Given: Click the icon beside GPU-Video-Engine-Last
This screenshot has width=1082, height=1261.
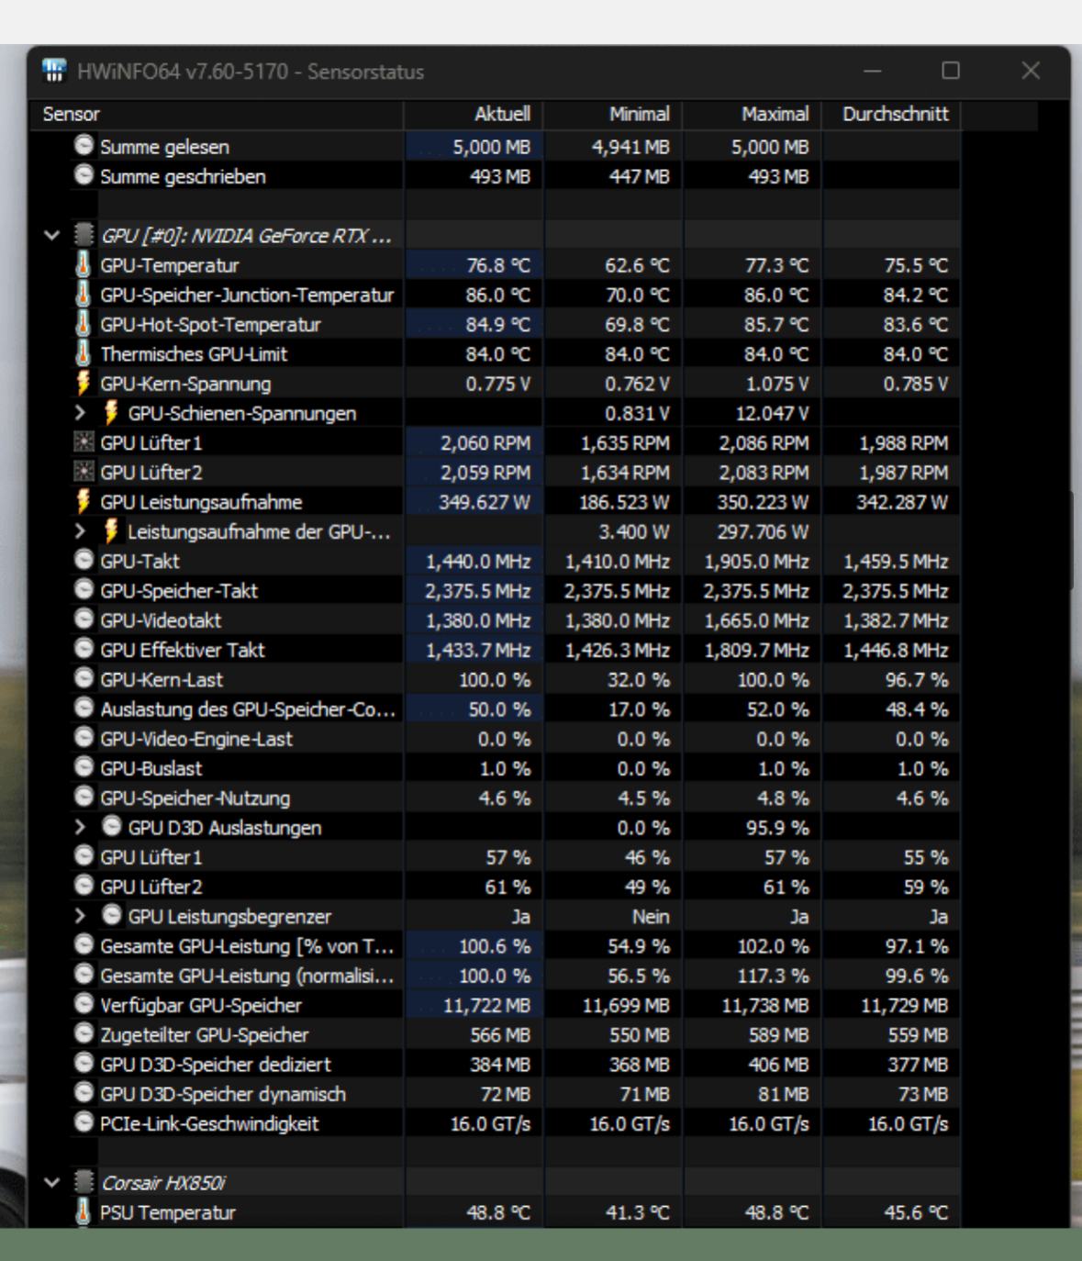Looking at the screenshot, I should point(84,737).
